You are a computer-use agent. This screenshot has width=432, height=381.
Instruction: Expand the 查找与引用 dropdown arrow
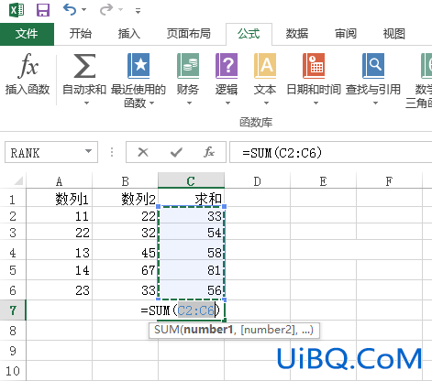click(375, 103)
